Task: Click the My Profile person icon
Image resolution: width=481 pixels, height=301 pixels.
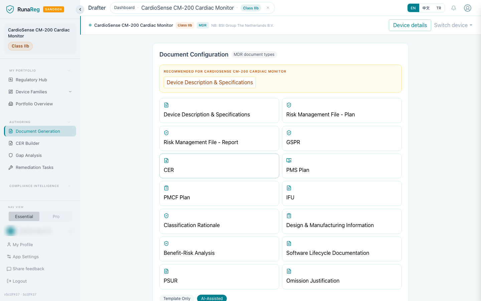Action: [x=9, y=244]
